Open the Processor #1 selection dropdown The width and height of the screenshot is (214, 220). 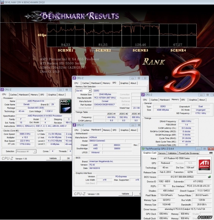[x=34, y=151]
